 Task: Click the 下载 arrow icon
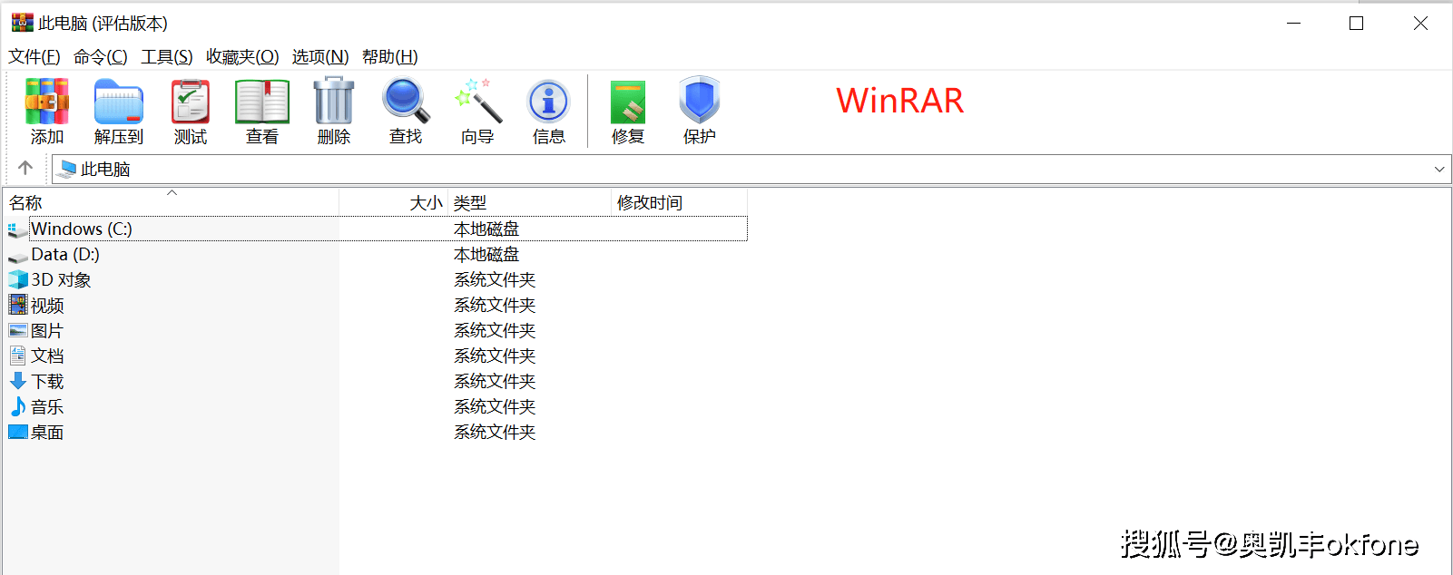coord(17,381)
